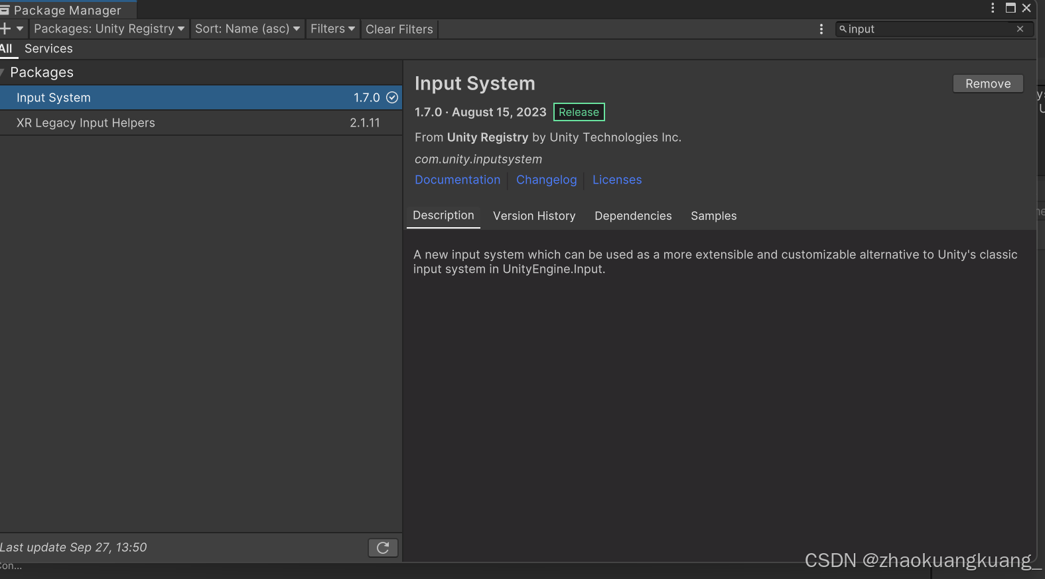Open the Changelog link

coord(546,180)
